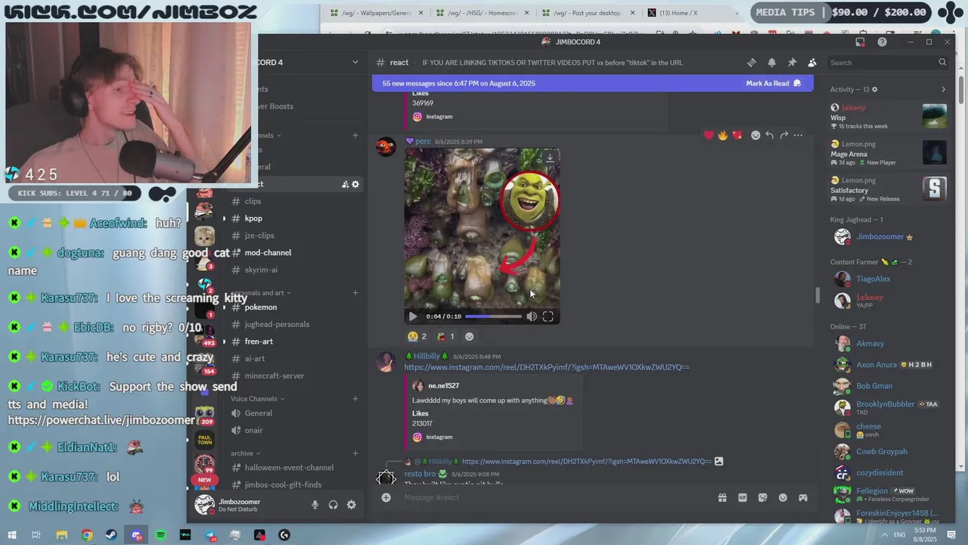Click the Search field in Discord

click(x=888, y=63)
